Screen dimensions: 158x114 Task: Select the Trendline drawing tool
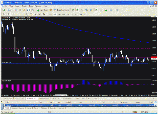pos(22,14)
